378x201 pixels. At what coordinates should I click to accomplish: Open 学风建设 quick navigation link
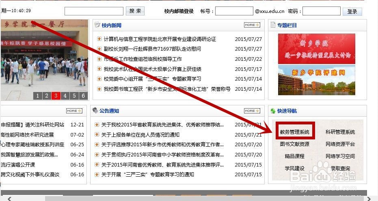coord(295,168)
